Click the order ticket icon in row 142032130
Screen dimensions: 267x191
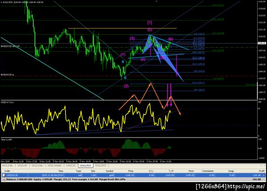[4, 175]
